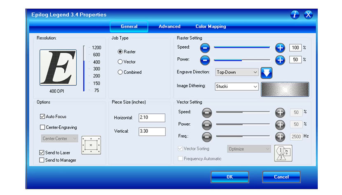Click the engrave direction blue arrow icon

click(267, 73)
